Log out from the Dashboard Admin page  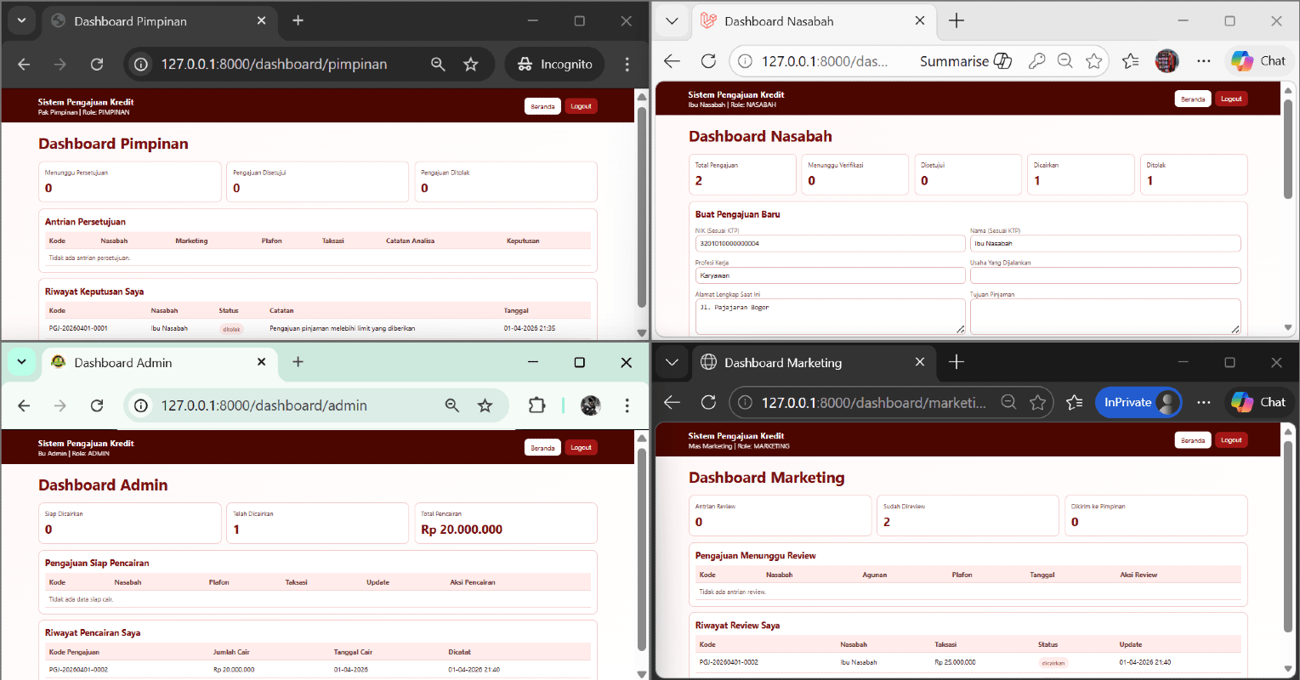point(582,447)
